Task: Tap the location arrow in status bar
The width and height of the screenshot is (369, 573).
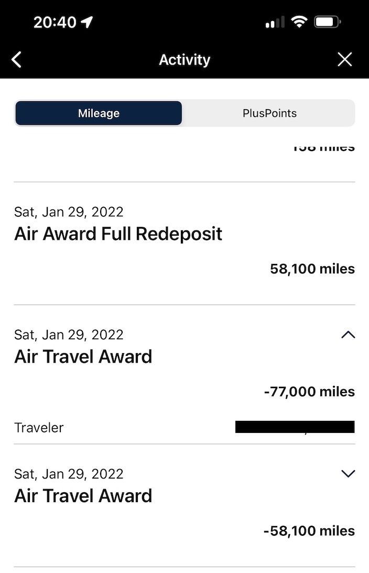Action: (87, 22)
